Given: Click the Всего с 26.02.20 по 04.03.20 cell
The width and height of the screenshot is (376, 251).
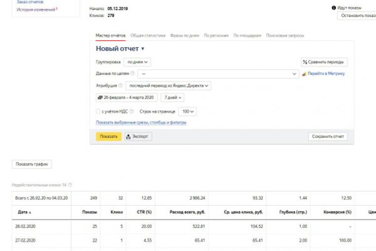Looking at the screenshot, I should coord(41,198).
